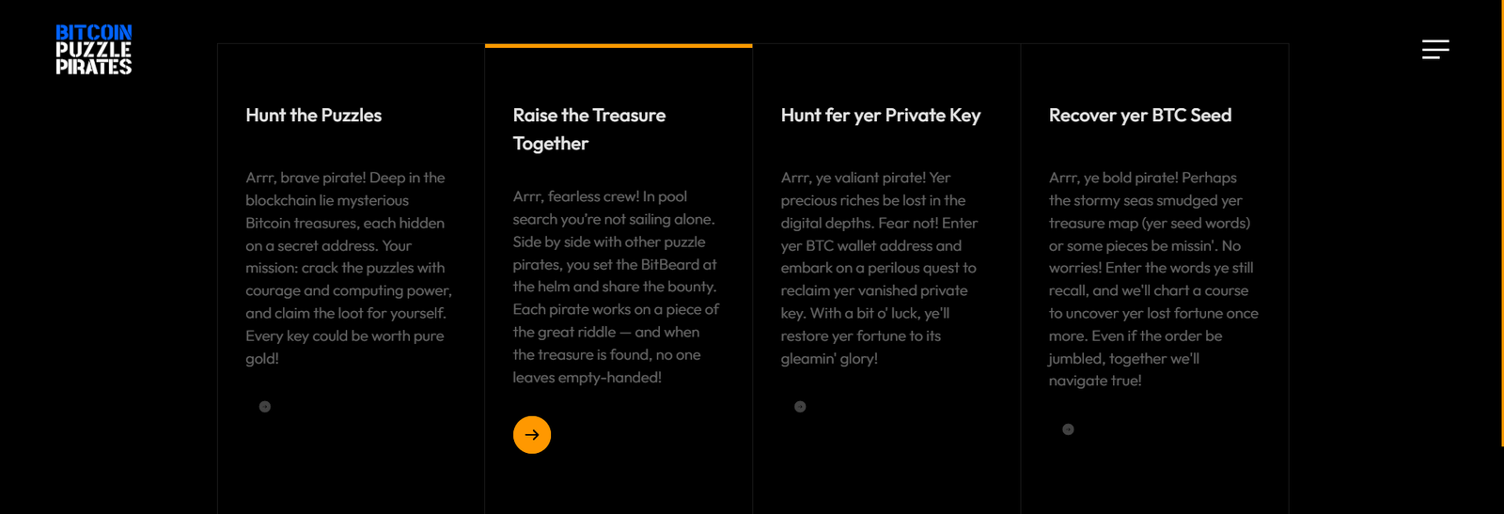Click the PUZZLE word in the logo
The height and width of the screenshot is (514, 1504).
coord(93,50)
